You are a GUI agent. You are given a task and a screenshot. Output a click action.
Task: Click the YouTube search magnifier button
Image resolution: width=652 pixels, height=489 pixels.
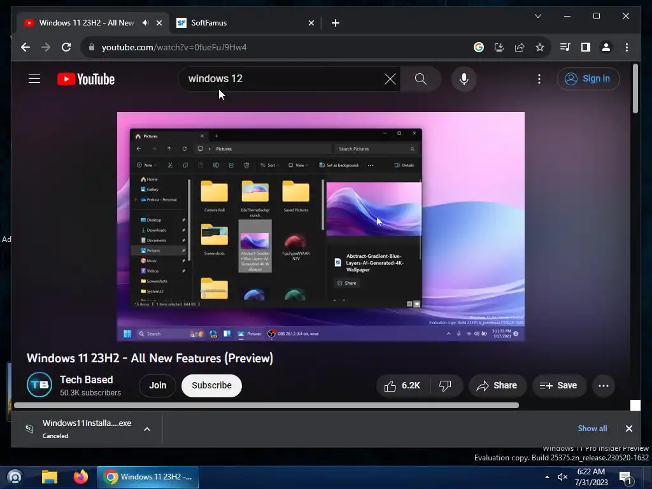point(421,78)
